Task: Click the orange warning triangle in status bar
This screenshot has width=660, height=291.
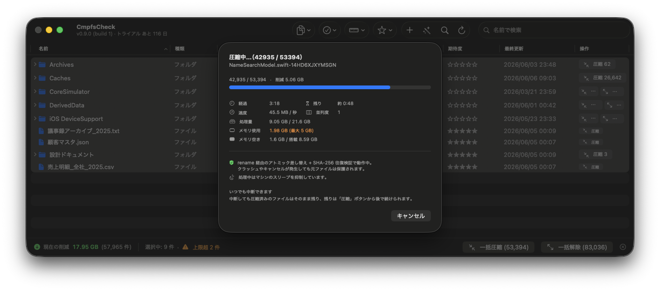Action: click(185, 247)
